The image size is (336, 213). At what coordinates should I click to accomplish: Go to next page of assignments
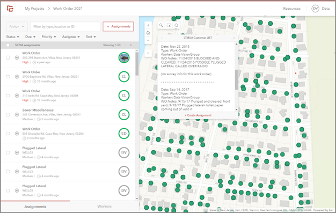pos(131,45)
